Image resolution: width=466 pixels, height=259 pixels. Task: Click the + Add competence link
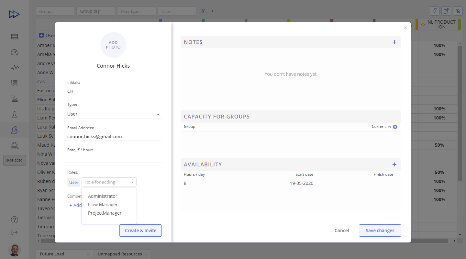pos(75,205)
